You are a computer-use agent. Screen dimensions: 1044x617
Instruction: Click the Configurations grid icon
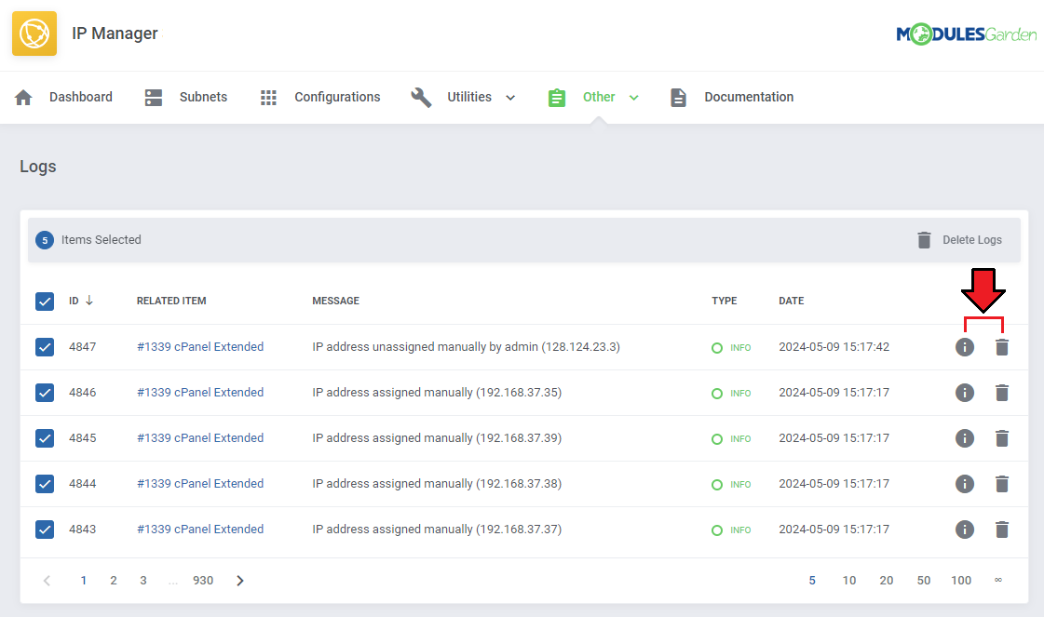[268, 98]
